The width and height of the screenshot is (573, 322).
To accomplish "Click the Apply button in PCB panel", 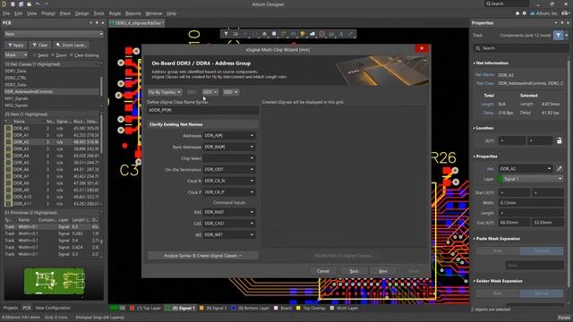I will click(x=16, y=46).
